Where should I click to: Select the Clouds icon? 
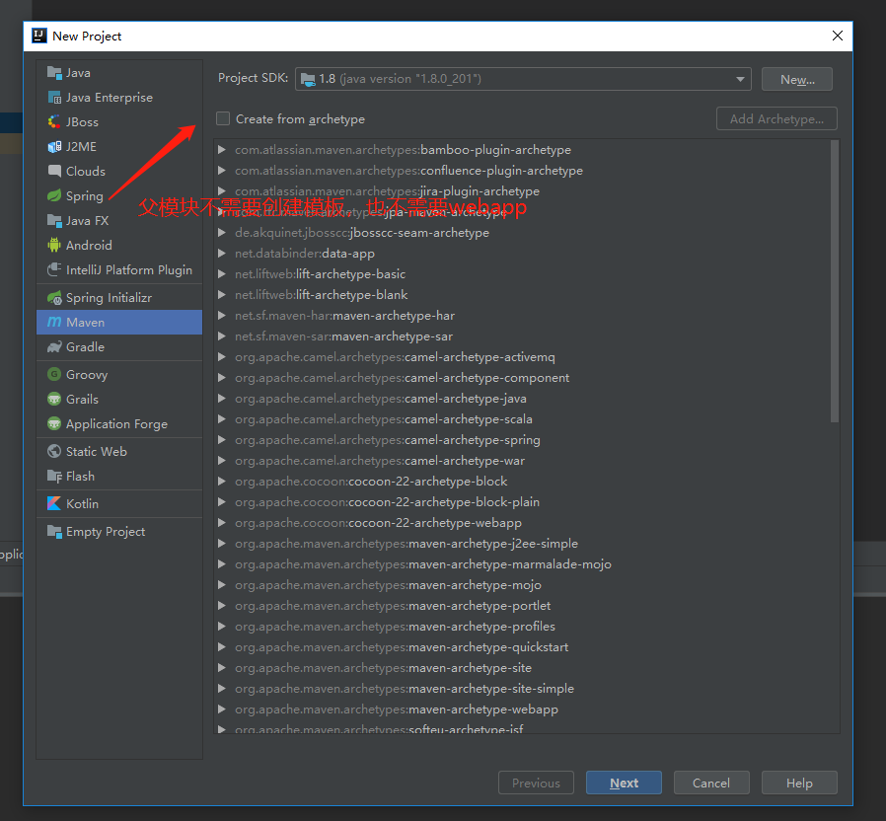pos(54,172)
